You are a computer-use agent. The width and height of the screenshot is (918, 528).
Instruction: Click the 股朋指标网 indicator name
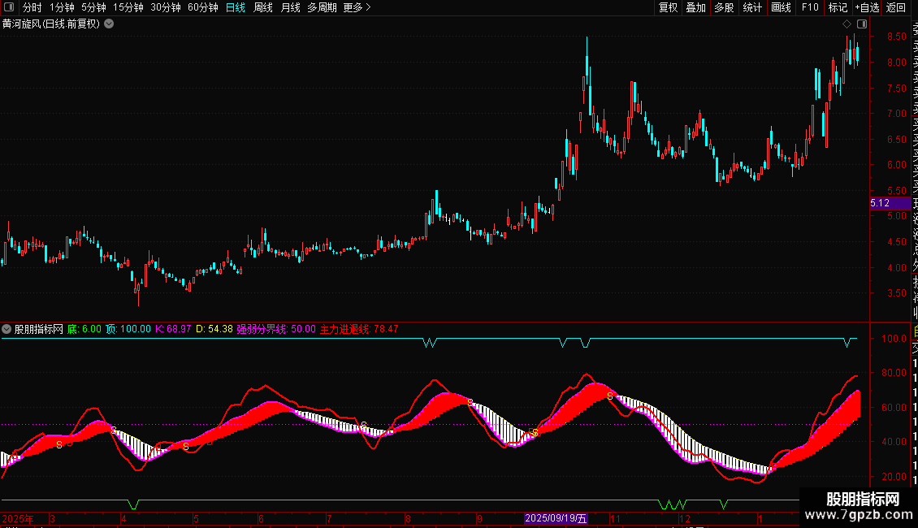click(x=39, y=329)
